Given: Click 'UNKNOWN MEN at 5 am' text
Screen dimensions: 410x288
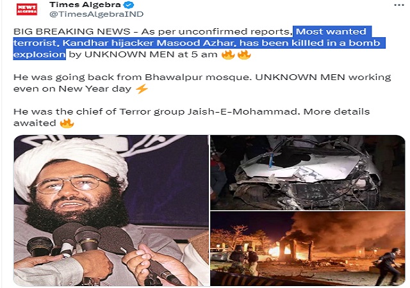Looking at the screenshot, I should (x=151, y=54).
